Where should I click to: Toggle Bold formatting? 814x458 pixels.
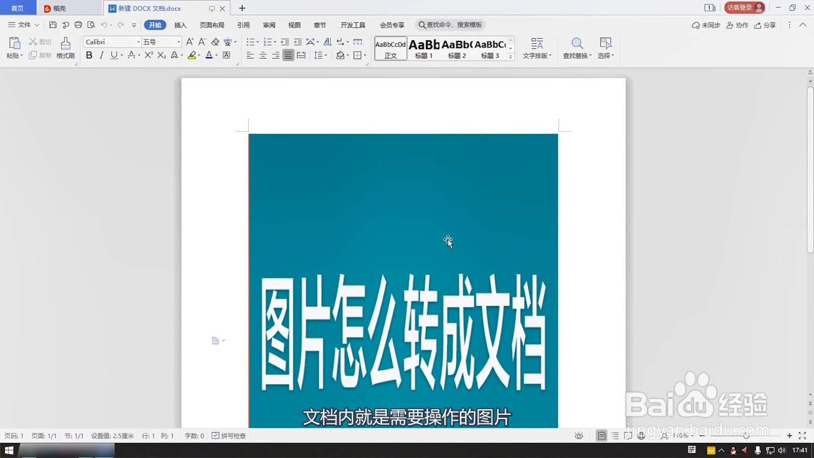click(89, 55)
